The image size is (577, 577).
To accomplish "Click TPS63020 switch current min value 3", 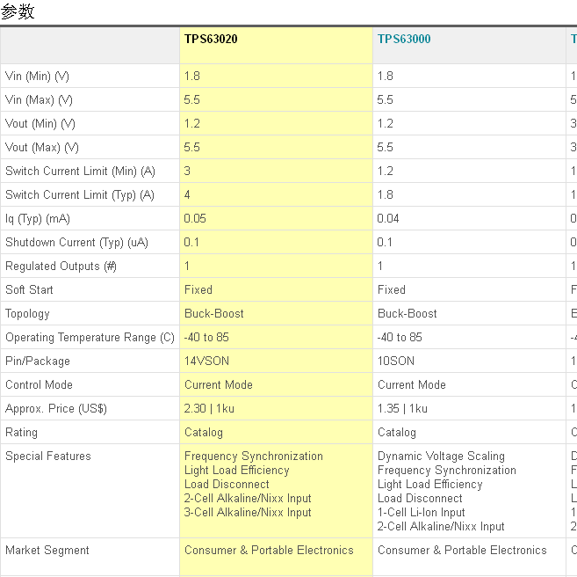I will [x=187, y=171].
